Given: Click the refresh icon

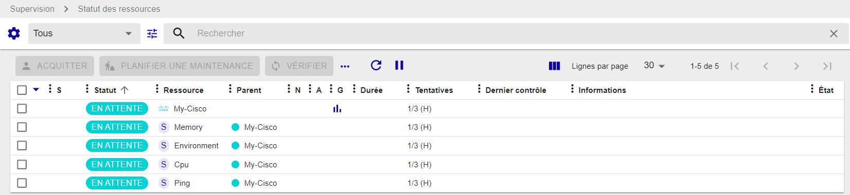Looking at the screenshot, I should (376, 65).
